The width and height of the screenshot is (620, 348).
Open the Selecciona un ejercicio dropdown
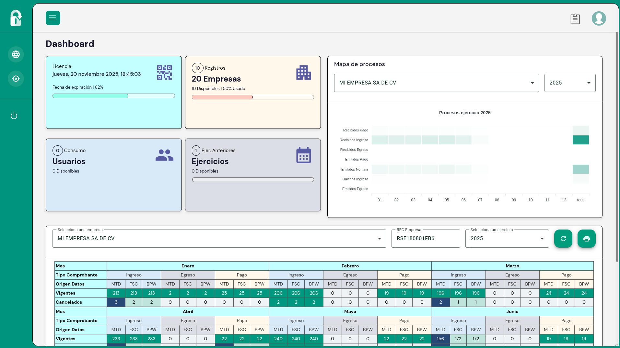pos(507,239)
